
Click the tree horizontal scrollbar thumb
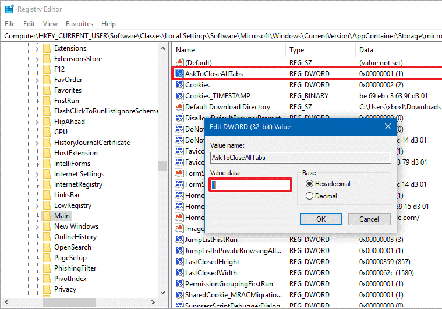click(69, 303)
